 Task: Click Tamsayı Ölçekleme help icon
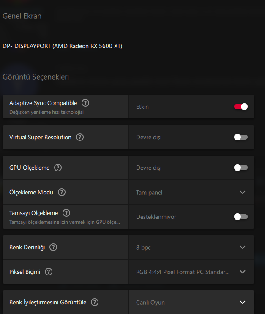66,213
